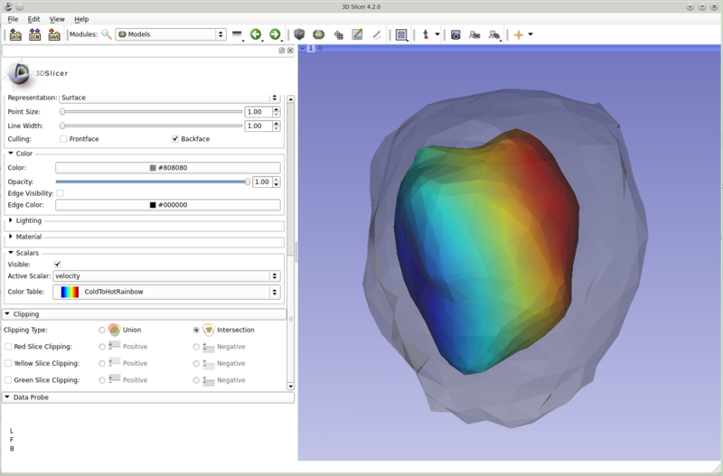The width and height of the screenshot is (723, 476).
Task: Click the crosshair toolbar icon
Action: click(x=518, y=35)
